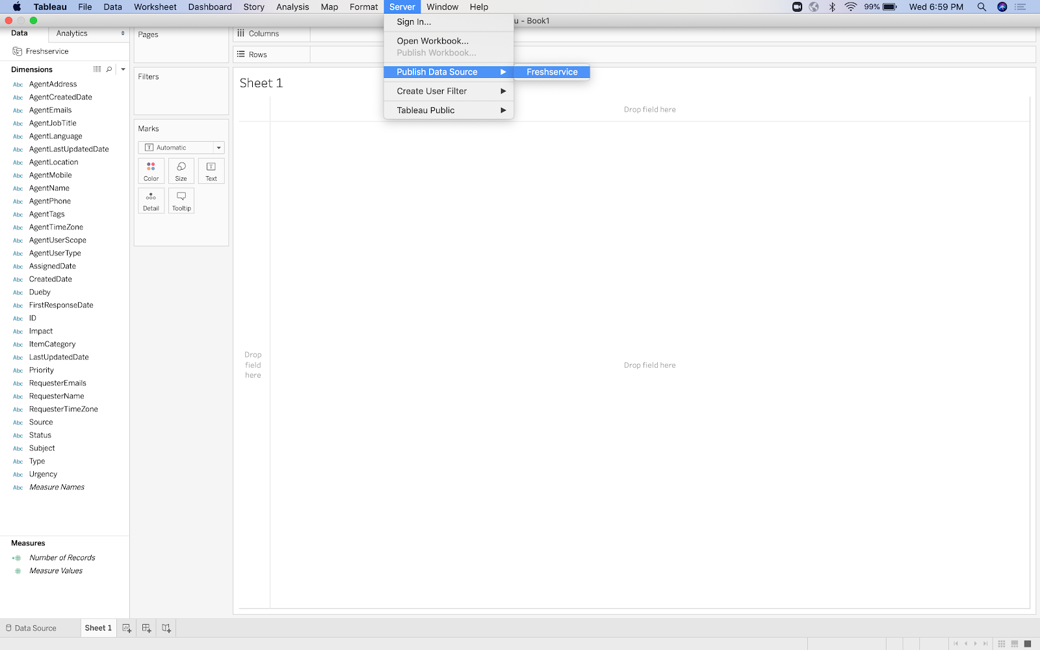Click the Filters shelf
The height and width of the screenshot is (650, 1040).
181,91
